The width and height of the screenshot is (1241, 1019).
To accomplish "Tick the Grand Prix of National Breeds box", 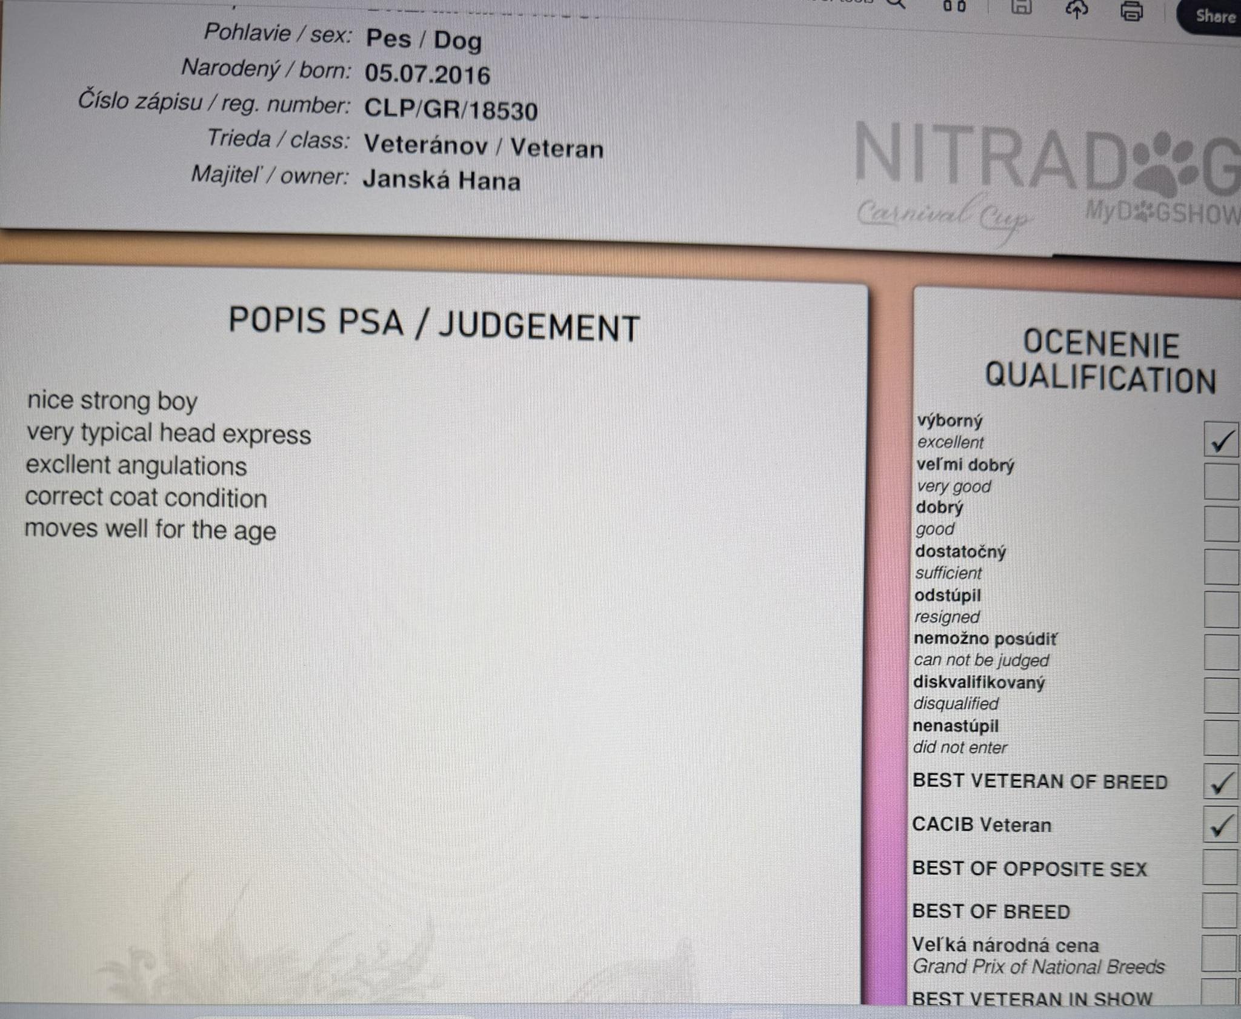I will [x=1219, y=953].
